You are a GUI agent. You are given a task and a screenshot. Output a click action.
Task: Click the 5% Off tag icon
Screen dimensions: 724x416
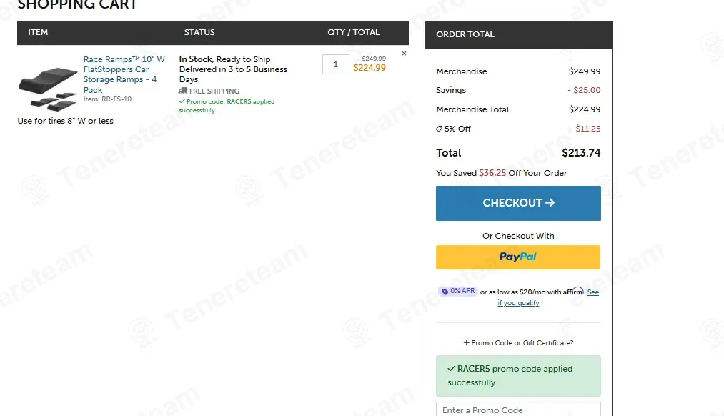(439, 129)
